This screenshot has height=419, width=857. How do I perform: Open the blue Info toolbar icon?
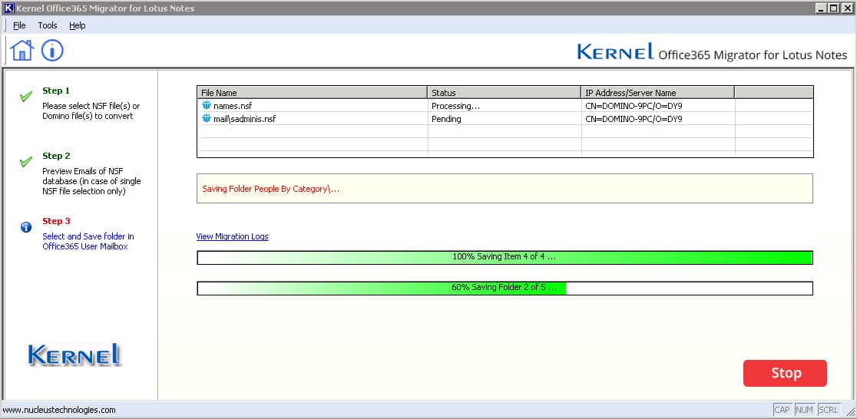[x=52, y=51]
